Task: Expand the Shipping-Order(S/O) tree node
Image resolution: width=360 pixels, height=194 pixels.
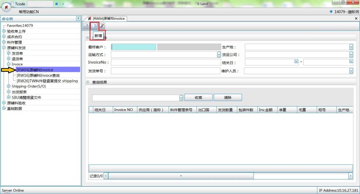Action: pyautogui.click(x=9, y=86)
